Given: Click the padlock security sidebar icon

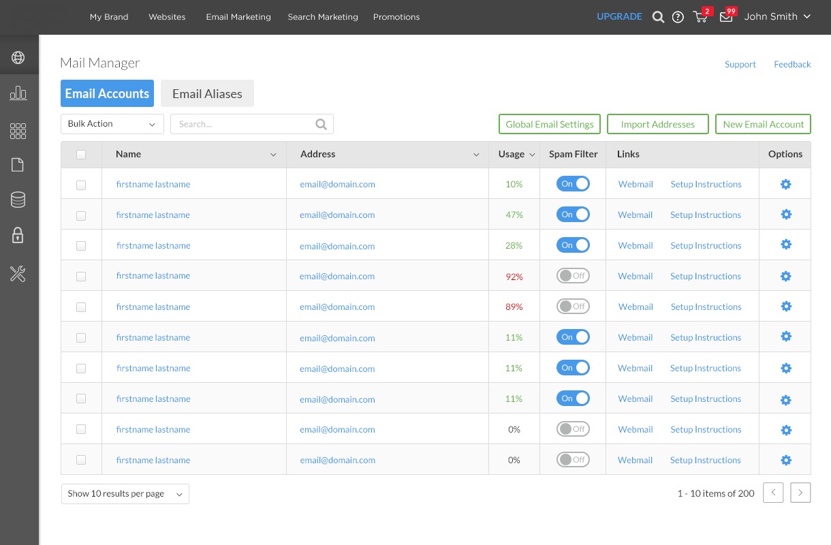Looking at the screenshot, I should tap(18, 236).
